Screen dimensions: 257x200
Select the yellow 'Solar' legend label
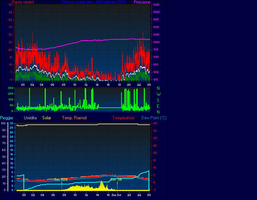pos(47,118)
